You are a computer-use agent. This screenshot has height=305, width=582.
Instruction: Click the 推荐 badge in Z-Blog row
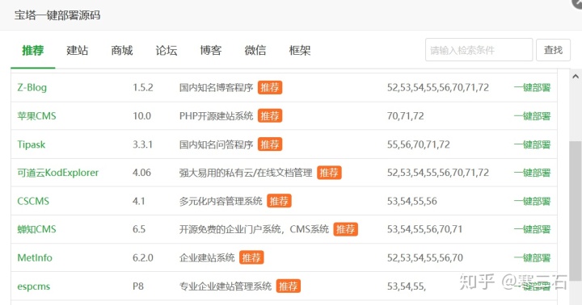coord(270,87)
